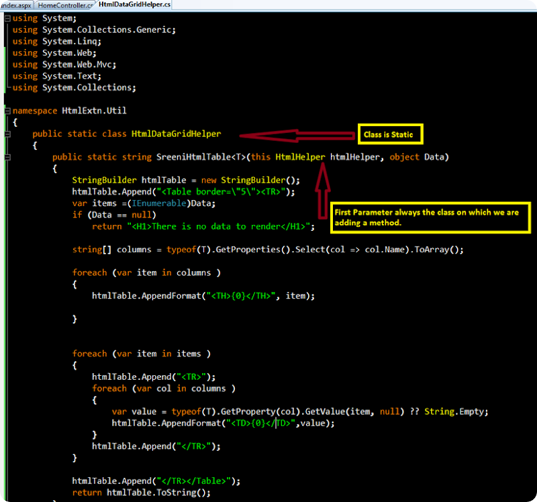This screenshot has width=537, height=502.
Task: Collapse the HtmlExtn.Util namespace block
Action: [x=7, y=111]
